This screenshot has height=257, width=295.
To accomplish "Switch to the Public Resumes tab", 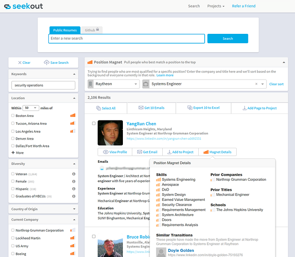I will point(65,30).
